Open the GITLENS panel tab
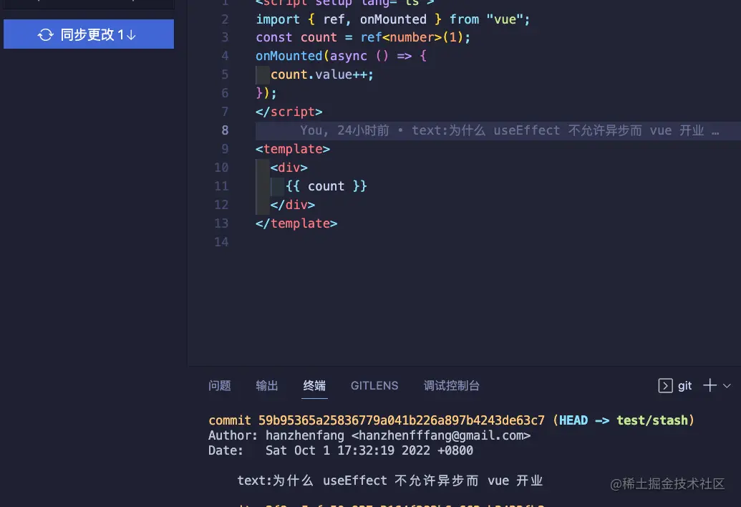Viewport: 741px width, 507px height. tap(374, 385)
